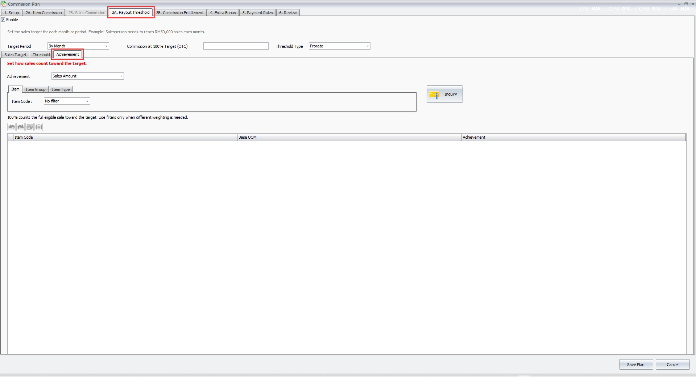Click the bracketed list icon above grid

pyautogui.click(x=39, y=127)
